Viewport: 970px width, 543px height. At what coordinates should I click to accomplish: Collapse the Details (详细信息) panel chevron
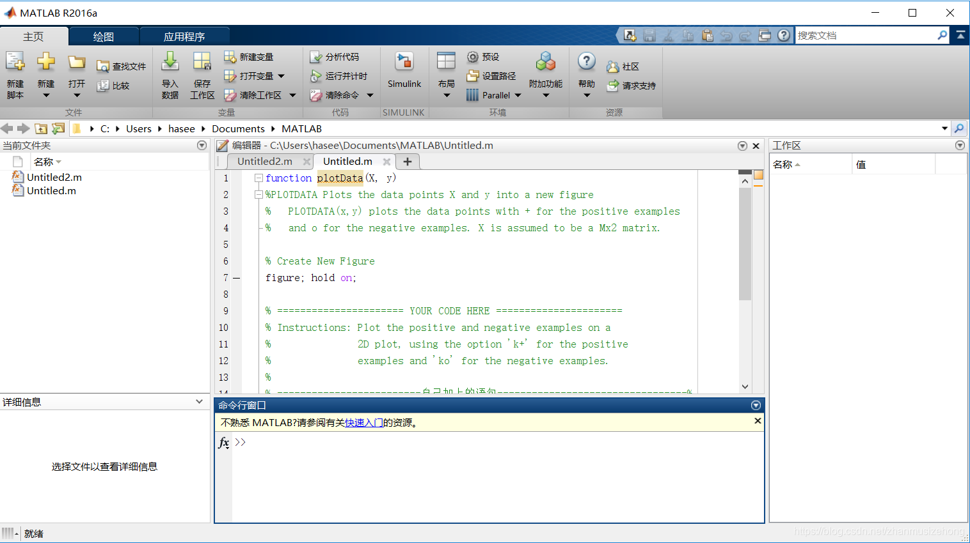pos(200,402)
